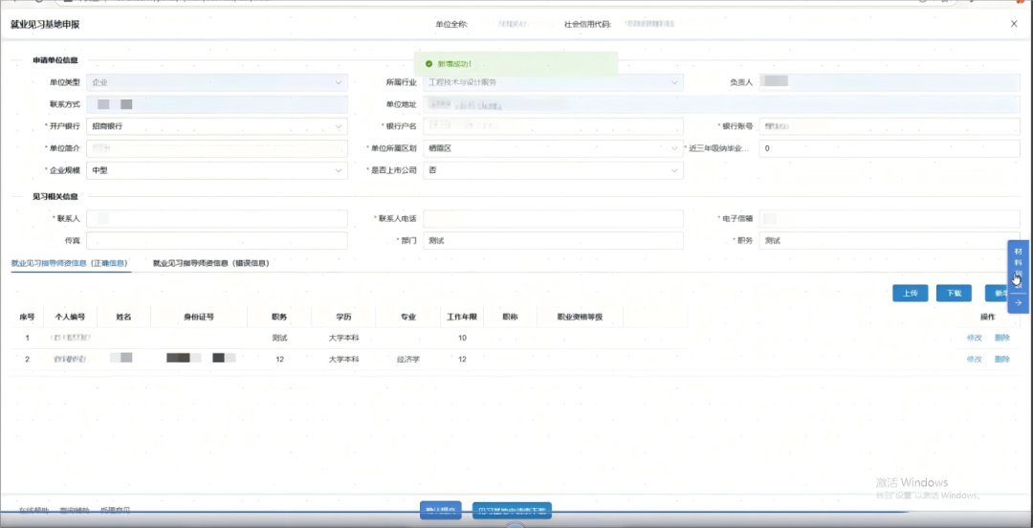The image size is (1033, 528).
Task: Click the 传真 input field
Action: click(x=216, y=241)
